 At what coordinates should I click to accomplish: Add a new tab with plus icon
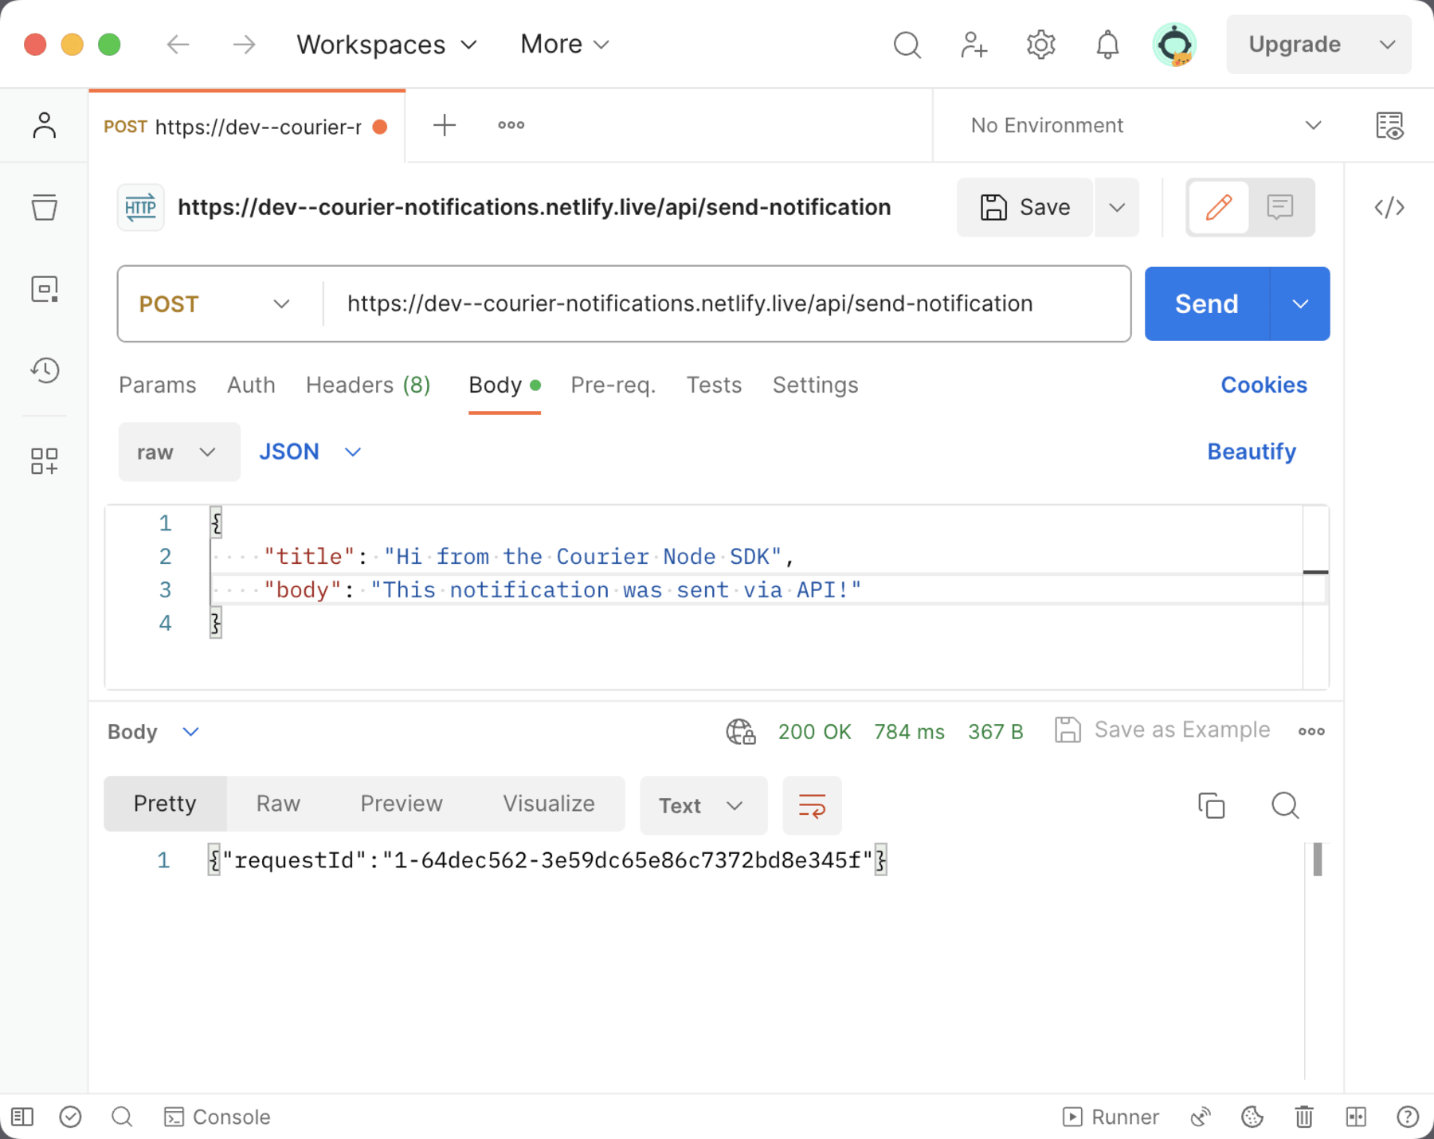[x=445, y=125]
